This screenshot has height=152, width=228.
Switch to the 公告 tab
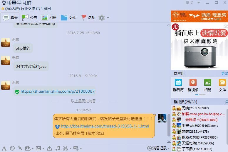pos(30,18)
